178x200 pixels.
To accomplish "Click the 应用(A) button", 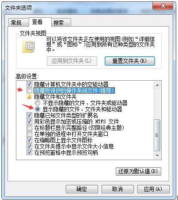I will (x=153, y=189).
